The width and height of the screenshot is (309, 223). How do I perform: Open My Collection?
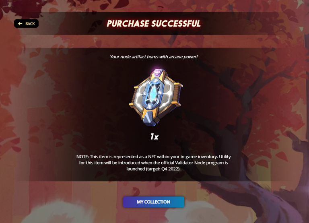[154, 202]
